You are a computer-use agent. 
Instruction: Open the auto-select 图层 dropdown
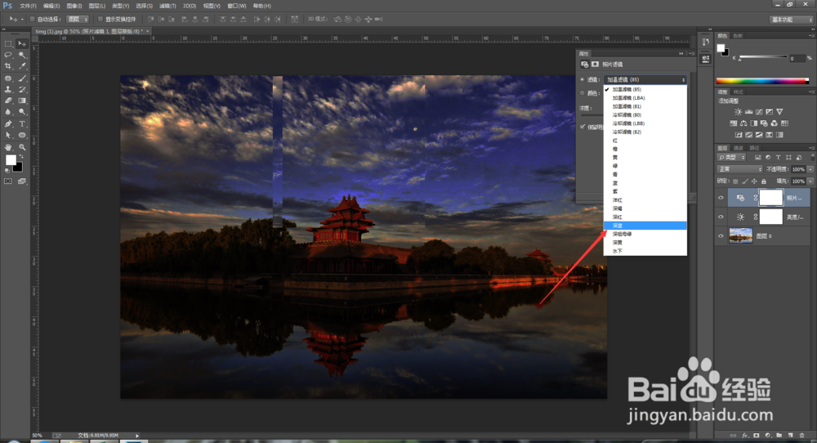78,20
